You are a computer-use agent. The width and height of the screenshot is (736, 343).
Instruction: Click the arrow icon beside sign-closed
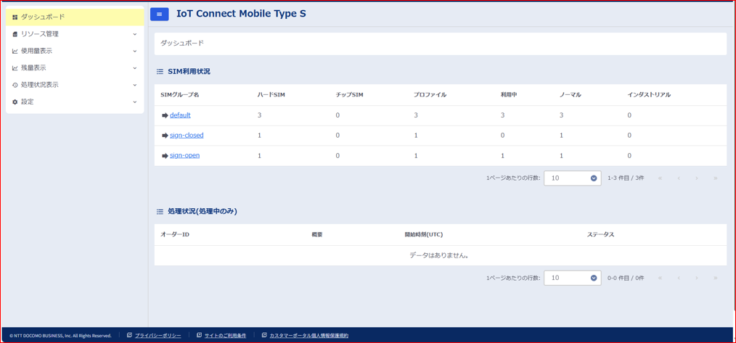165,136
